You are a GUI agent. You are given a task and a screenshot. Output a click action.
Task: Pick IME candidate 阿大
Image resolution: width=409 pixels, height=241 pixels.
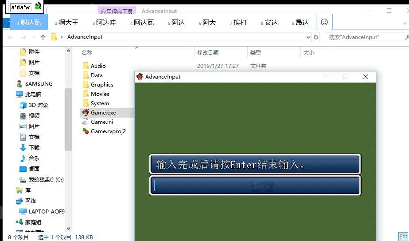click(207, 23)
